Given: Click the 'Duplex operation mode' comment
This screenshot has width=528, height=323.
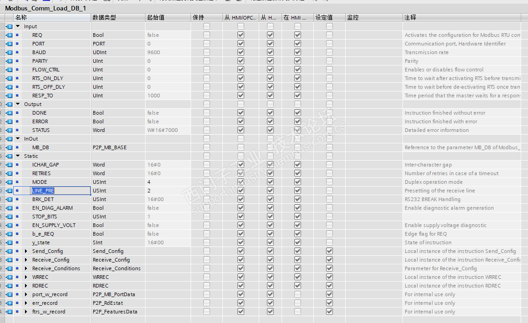Looking at the screenshot, I should point(434,182).
